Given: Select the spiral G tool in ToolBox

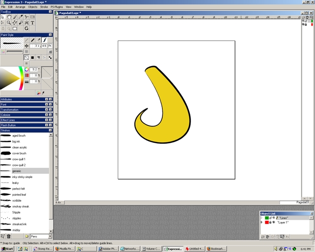Looking at the screenshot, I should [27, 29].
